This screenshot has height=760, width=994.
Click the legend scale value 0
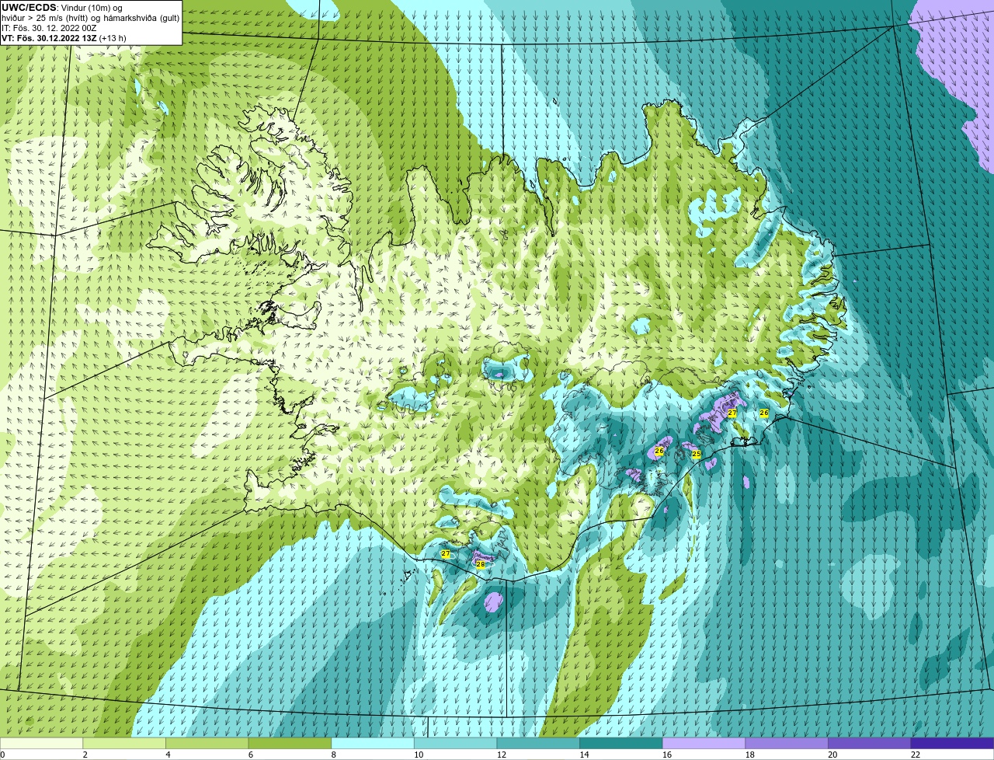pyautogui.click(x=2, y=755)
